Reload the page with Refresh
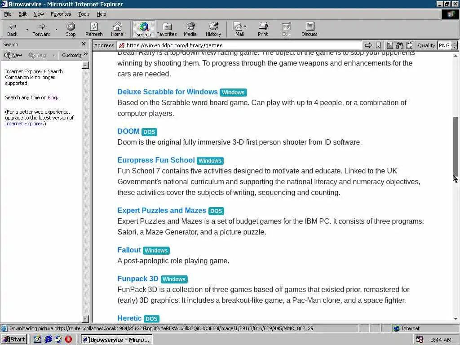 (x=94, y=29)
